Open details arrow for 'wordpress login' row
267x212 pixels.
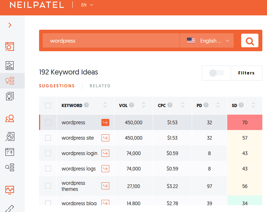[105, 153]
